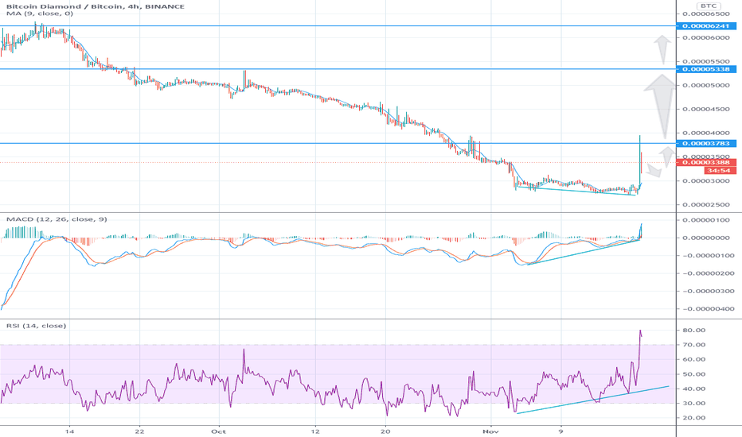Click the 22 date label on time axis
This screenshot has width=742, height=437.
[x=139, y=431]
